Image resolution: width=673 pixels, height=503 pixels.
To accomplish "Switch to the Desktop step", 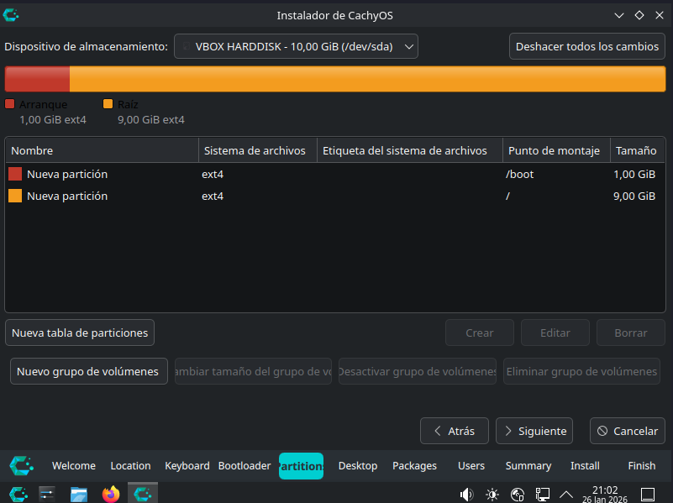I will (358, 466).
